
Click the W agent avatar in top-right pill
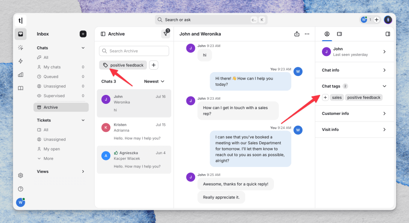pos(364,20)
